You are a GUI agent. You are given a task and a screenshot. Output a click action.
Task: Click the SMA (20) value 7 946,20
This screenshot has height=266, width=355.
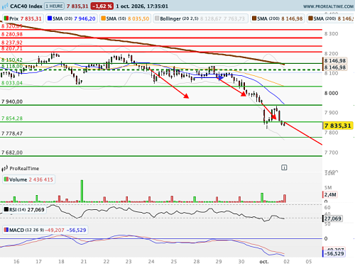(x=84, y=18)
